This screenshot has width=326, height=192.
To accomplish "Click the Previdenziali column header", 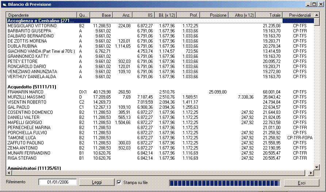I will point(298,15).
